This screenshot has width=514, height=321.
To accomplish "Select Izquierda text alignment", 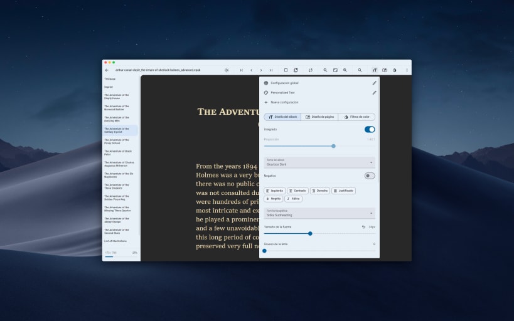I will [x=275, y=191].
